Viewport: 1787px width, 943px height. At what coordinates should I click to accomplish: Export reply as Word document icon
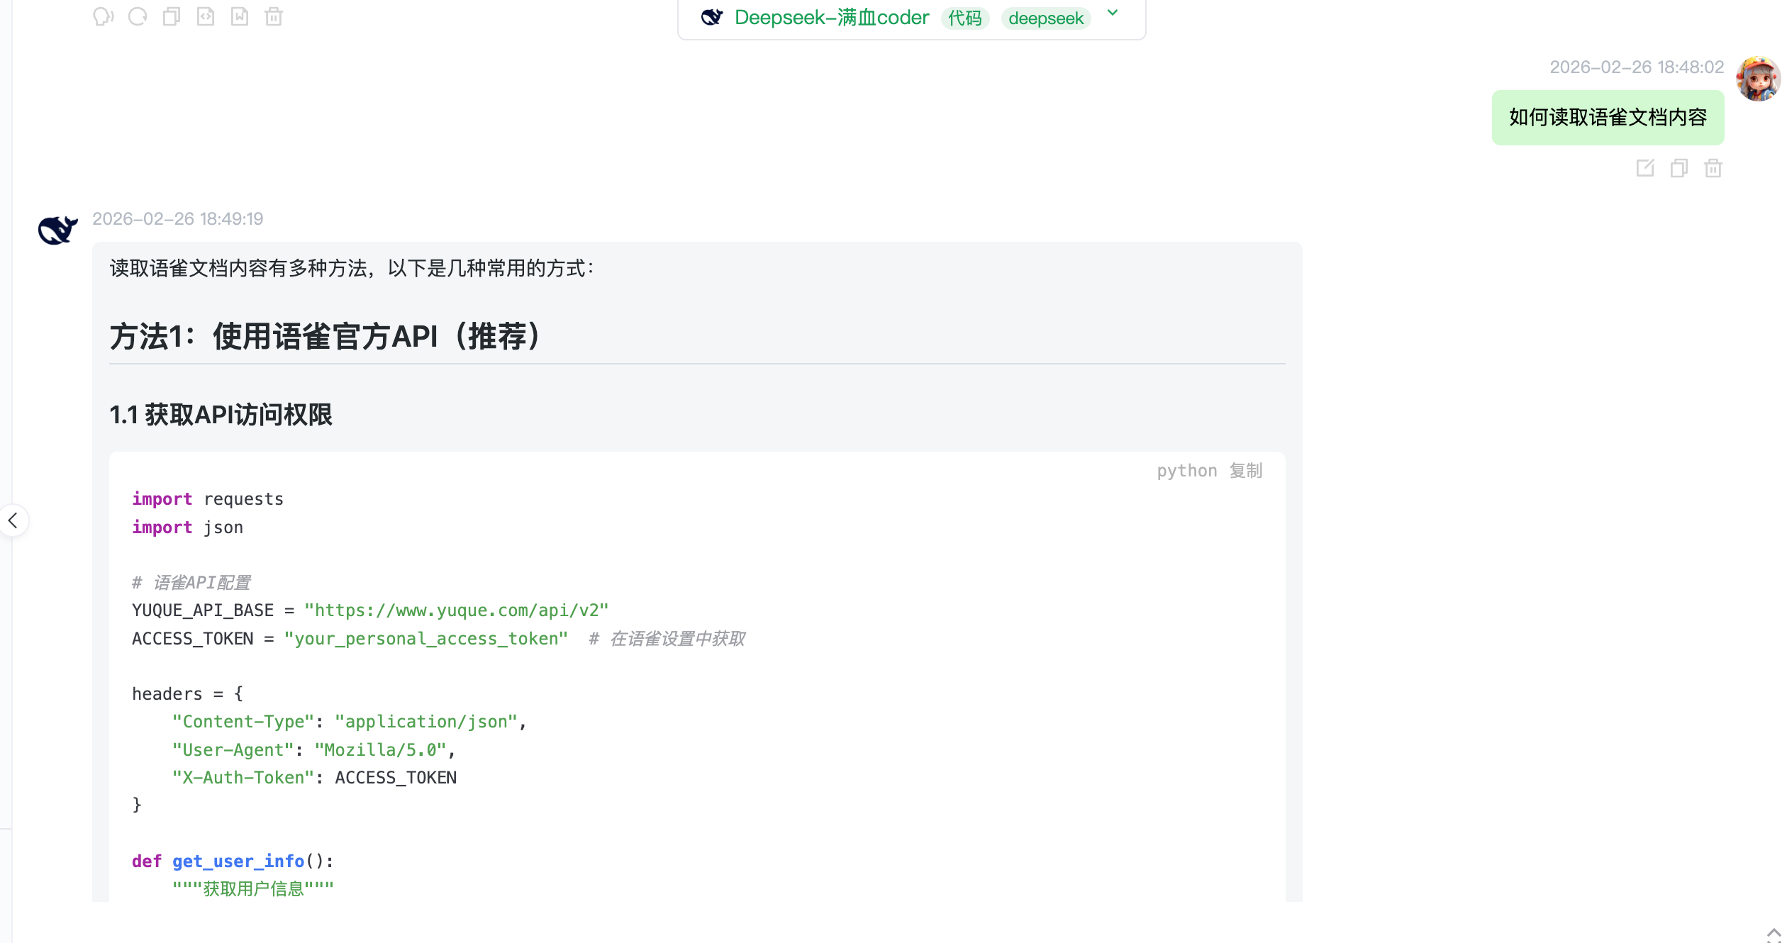coord(240,16)
